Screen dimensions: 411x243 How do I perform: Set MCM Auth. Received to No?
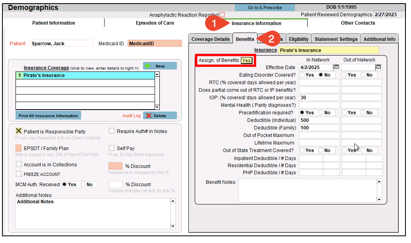point(83,185)
